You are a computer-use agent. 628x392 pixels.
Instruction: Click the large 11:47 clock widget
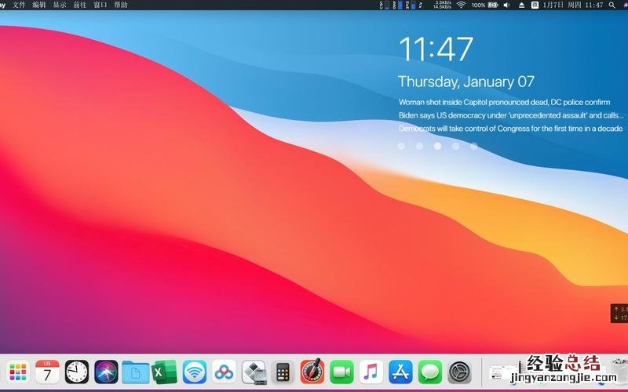[x=436, y=49]
